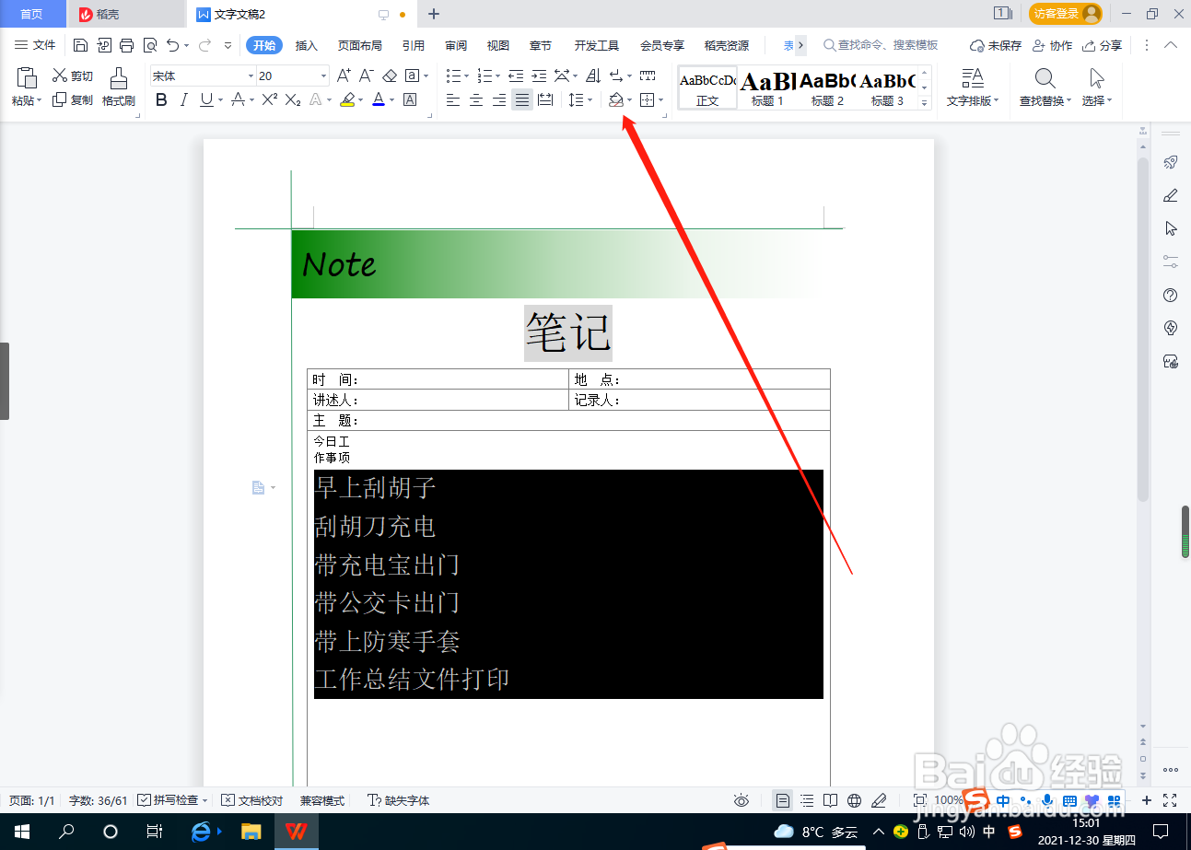Click the Paste clipboard icon

coord(27,78)
